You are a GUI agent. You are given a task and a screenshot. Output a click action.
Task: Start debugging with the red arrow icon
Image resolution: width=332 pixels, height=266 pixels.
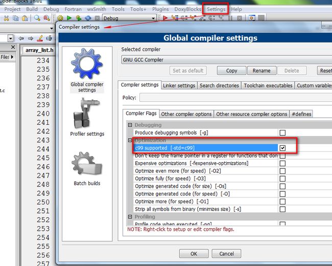tap(165, 18)
